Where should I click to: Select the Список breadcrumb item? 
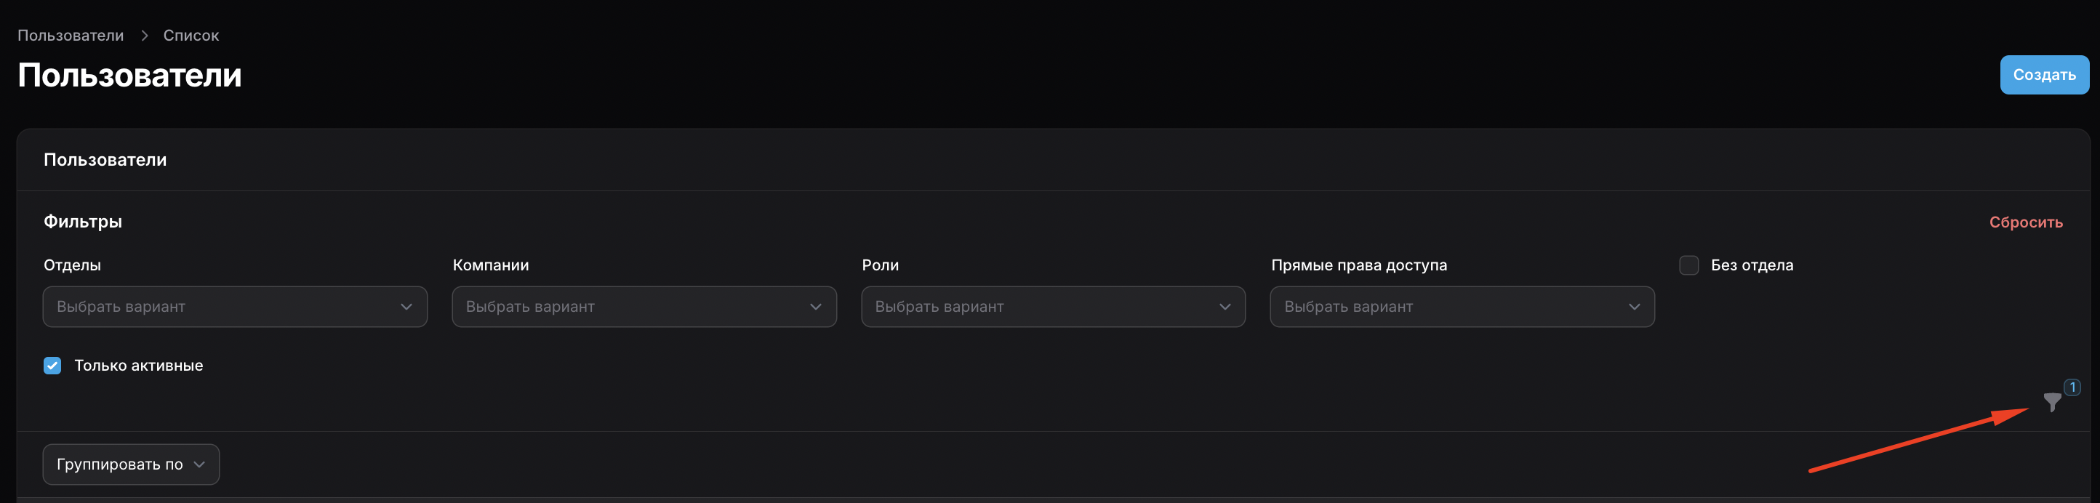coord(191,36)
